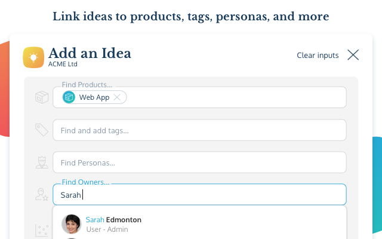Close the Add an Idea dialog

(x=353, y=55)
